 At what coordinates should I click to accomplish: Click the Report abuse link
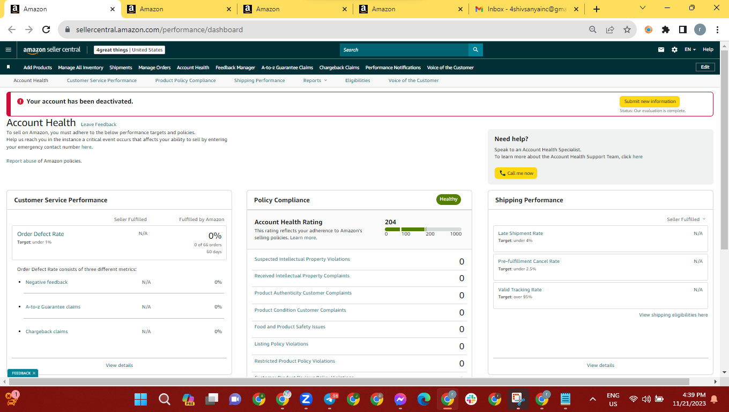[21, 161]
